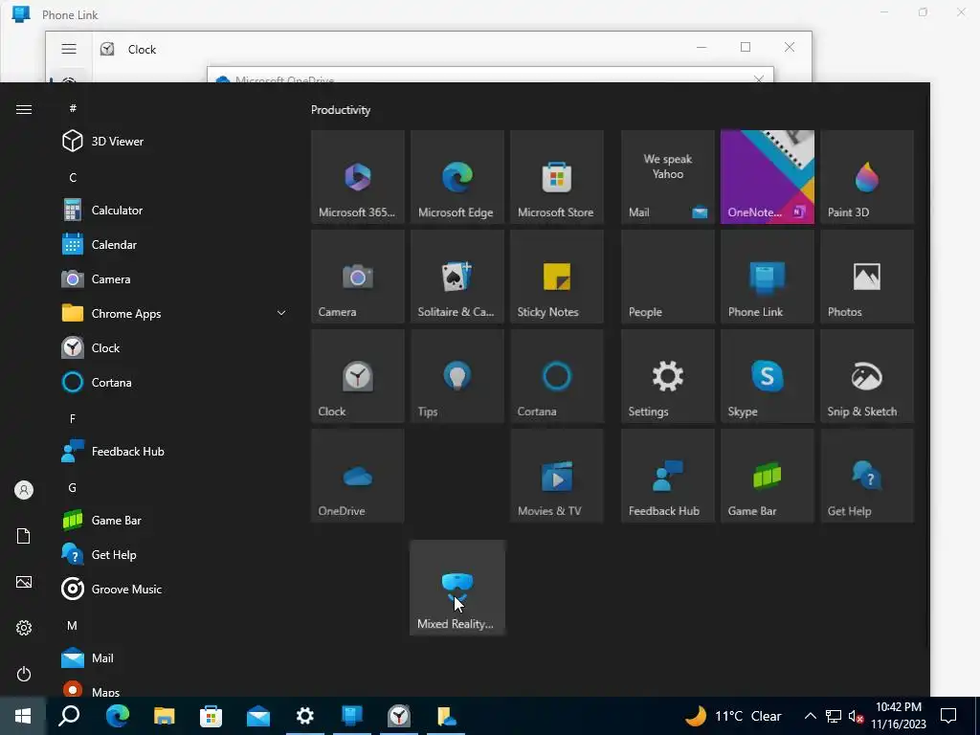Image resolution: width=980 pixels, height=735 pixels.
Task: Select Camera in the app list
Action: [x=174, y=278]
